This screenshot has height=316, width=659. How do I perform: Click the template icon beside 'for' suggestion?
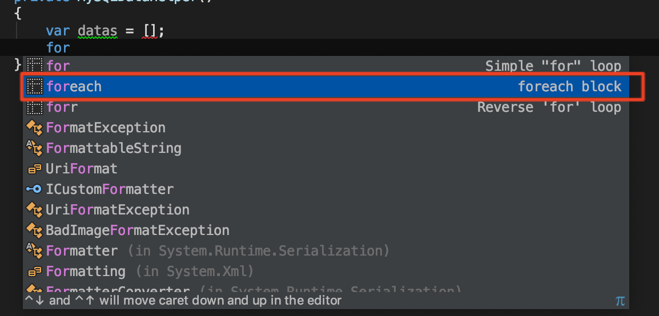(x=35, y=66)
